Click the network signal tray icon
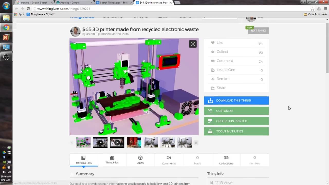The width and height of the screenshot is (329, 185). point(9,172)
